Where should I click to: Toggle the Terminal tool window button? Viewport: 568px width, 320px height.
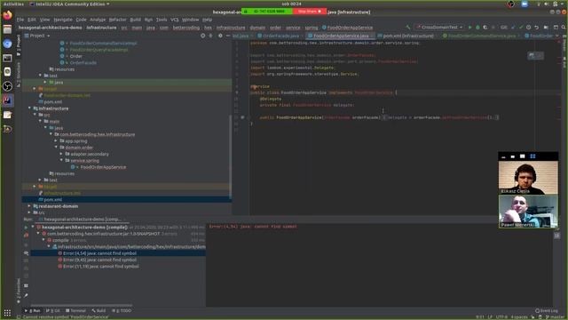75,310
